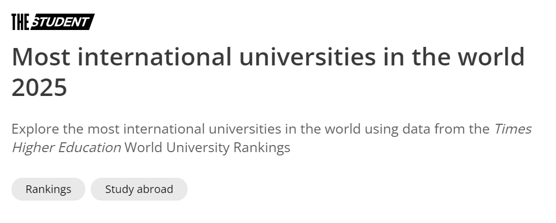Image resolution: width=556 pixels, height=223 pixels.
Task: Click the THE logo letters
Action: 21,22
